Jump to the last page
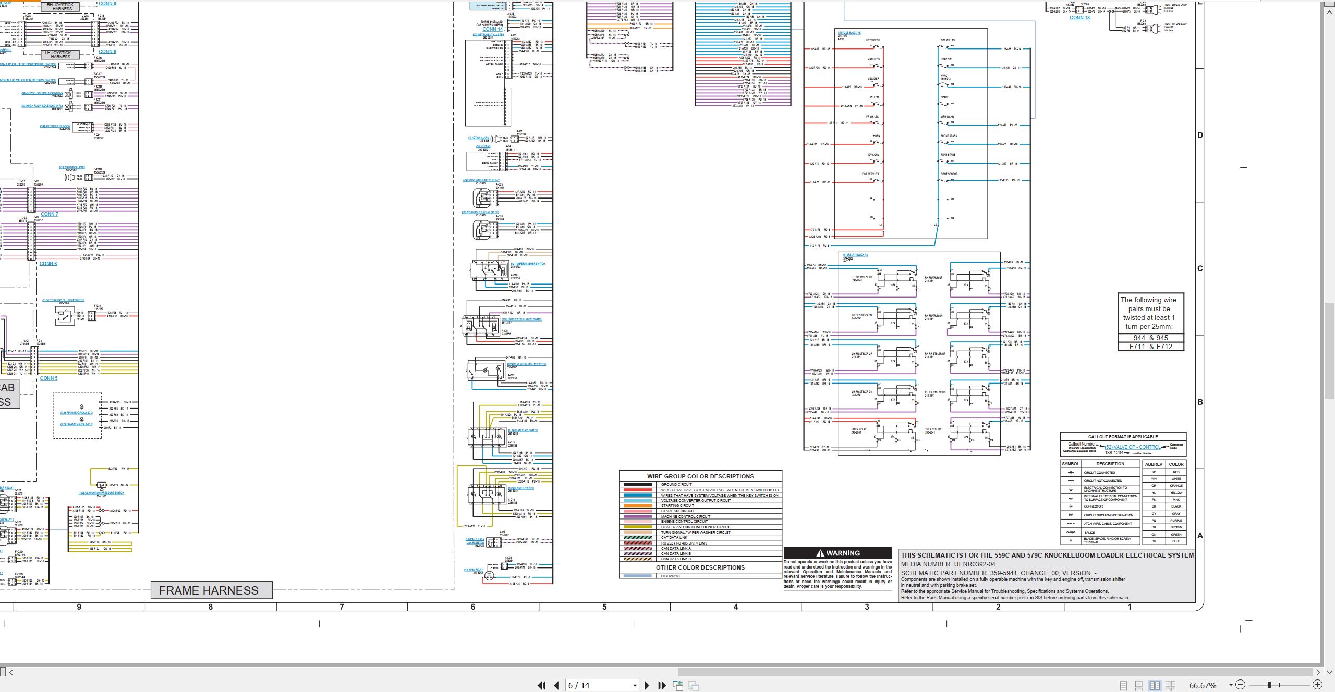 [662, 686]
